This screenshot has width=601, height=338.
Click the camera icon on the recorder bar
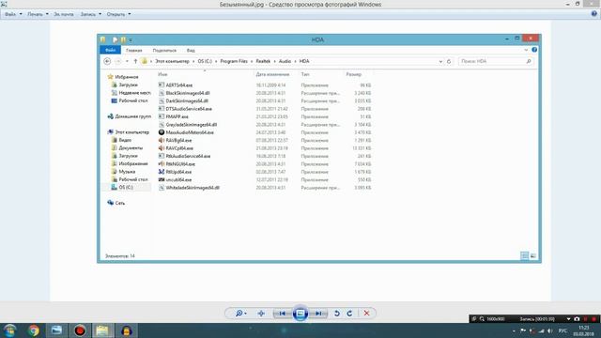pyautogui.click(x=577, y=319)
